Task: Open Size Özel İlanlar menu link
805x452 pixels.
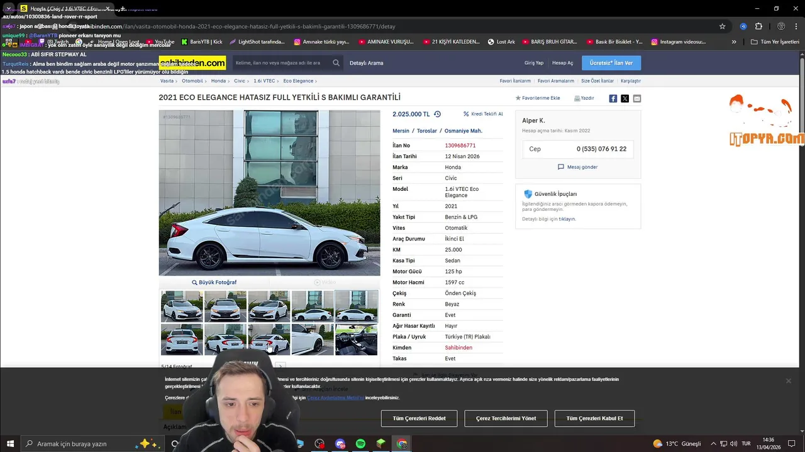Action: [x=597, y=81]
